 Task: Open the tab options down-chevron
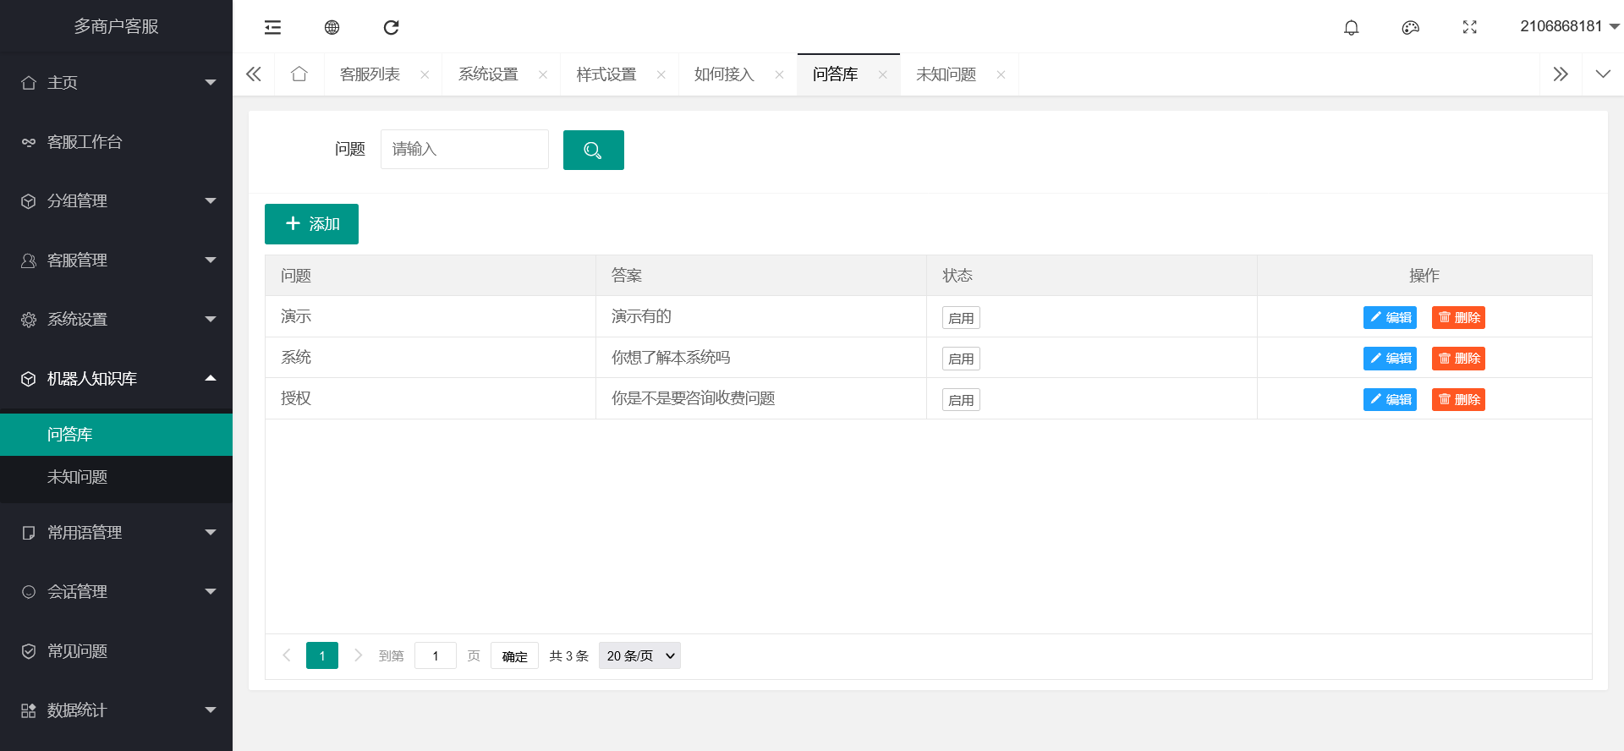(1603, 74)
